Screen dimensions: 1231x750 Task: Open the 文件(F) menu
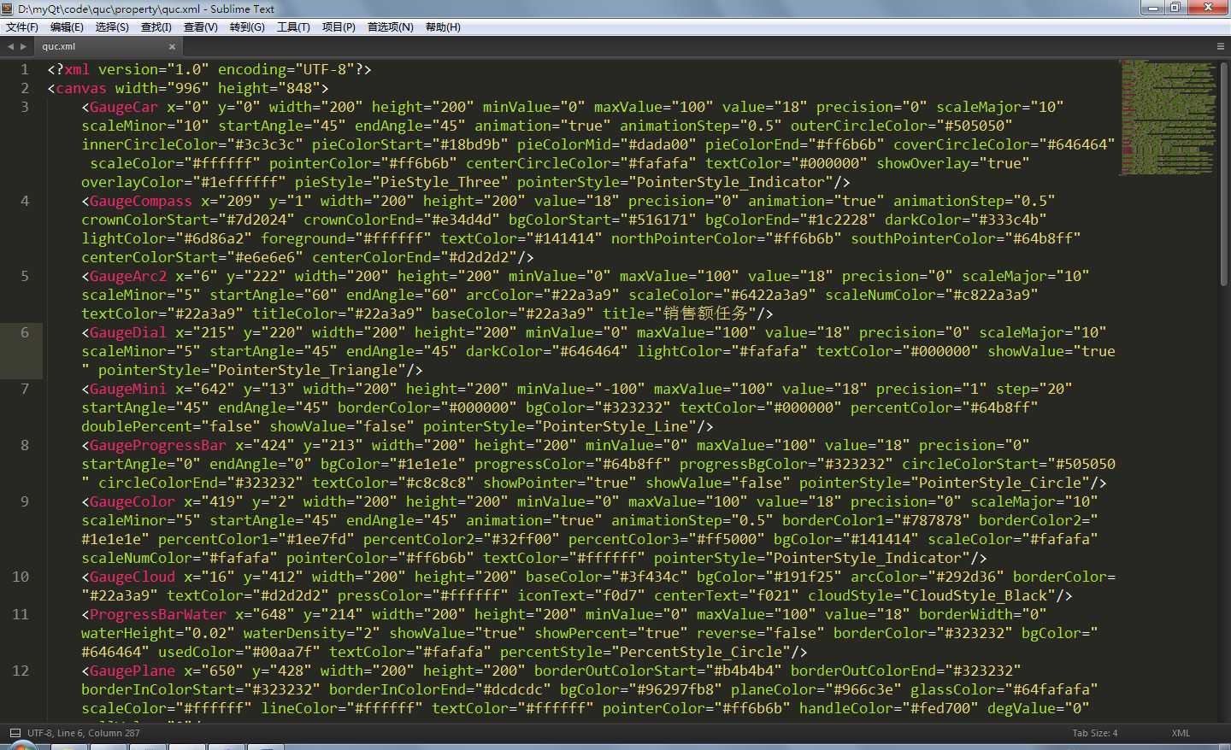pos(22,27)
